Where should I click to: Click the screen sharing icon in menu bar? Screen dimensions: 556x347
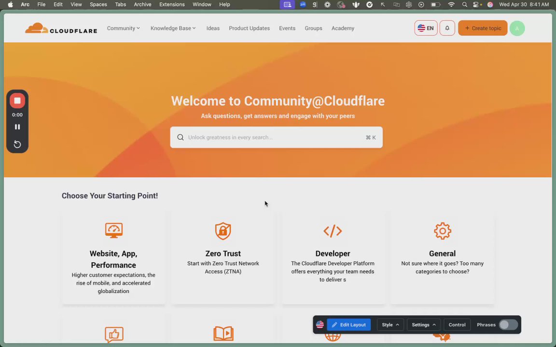click(287, 5)
